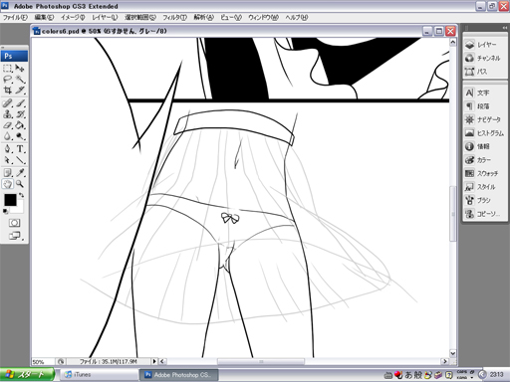Expand the ナビゲータ panel
The width and height of the screenshot is (510, 382).
pyautogui.click(x=485, y=119)
